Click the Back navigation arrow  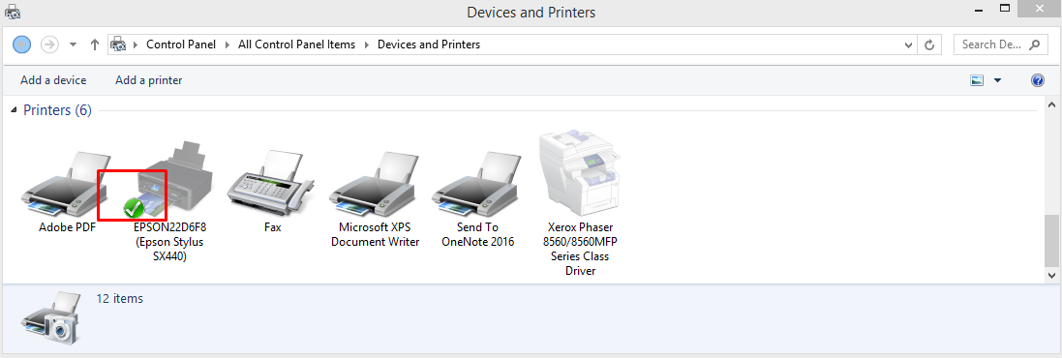tap(21, 45)
